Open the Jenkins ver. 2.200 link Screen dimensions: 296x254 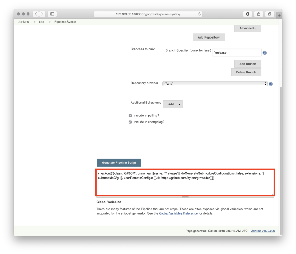pos(263,231)
